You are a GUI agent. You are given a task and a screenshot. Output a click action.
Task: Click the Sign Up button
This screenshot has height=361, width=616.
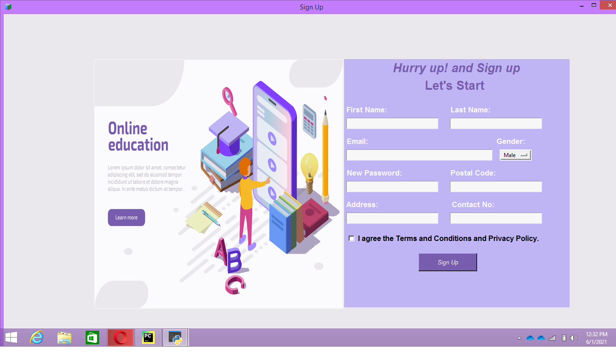pyautogui.click(x=447, y=262)
